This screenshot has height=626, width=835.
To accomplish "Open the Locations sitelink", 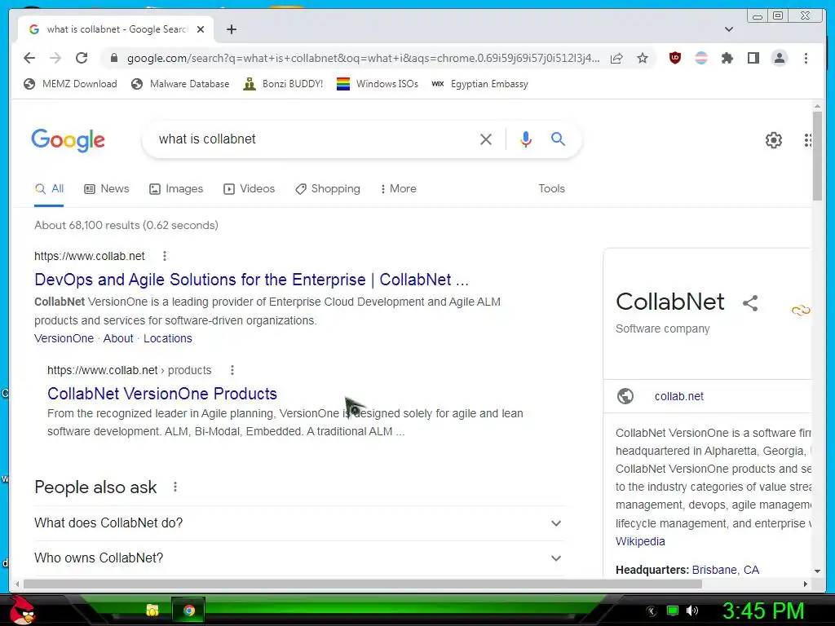I will click(168, 338).
